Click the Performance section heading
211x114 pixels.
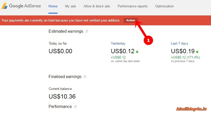[x=60, y=106]
